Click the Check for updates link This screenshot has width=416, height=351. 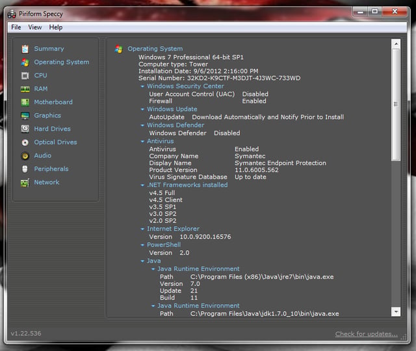click(x=367, y=333)
